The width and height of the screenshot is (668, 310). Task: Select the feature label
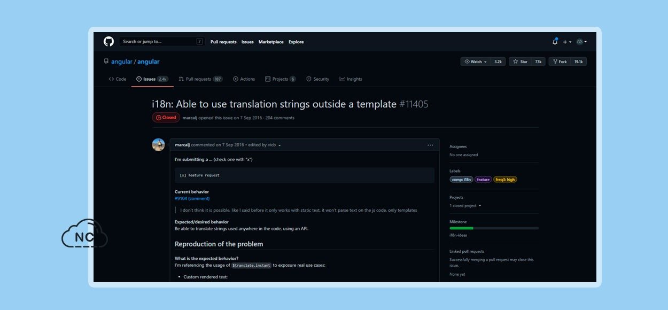[483, 180]
